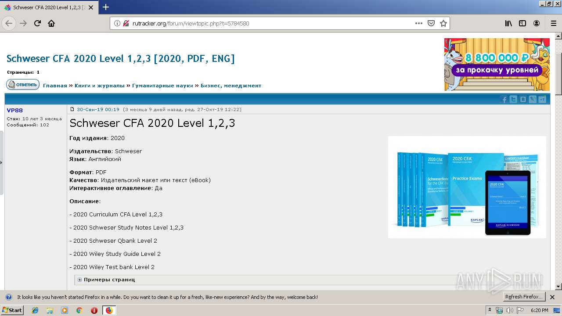
Task: Dismiss the Firefox refresh notification bar
Action: 552,297
